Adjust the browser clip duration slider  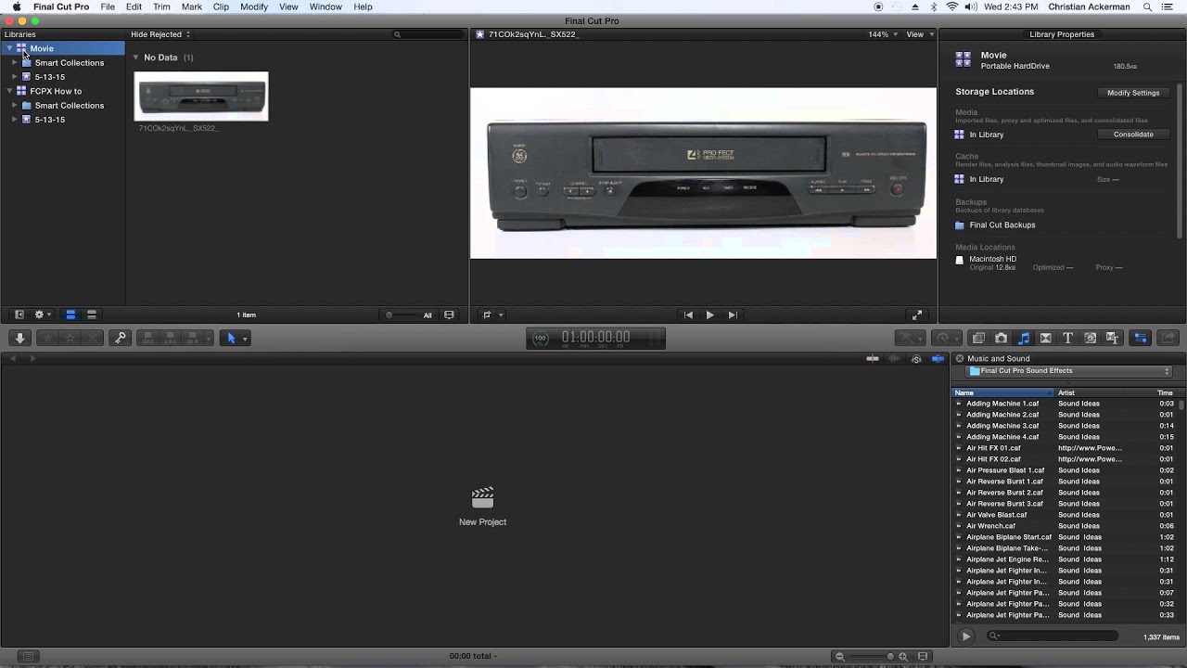pos(402,315)
